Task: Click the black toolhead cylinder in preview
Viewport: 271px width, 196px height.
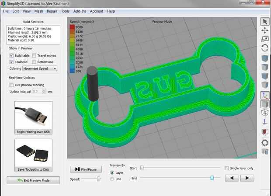Action: [93, 84]
